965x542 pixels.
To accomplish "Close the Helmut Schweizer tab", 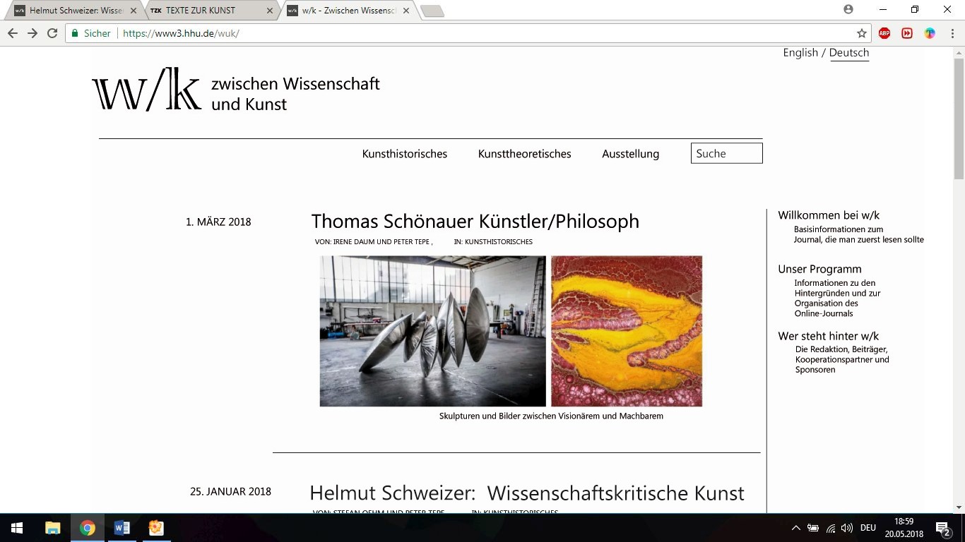I will pos(134,11).
